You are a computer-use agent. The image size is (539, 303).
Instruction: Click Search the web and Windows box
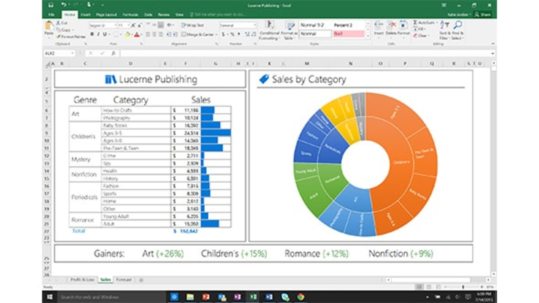[111, 297]
